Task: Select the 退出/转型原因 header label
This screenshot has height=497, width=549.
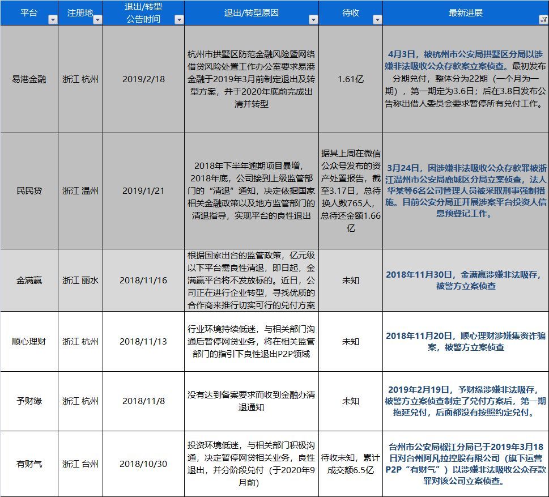Action: click(x=252, y=13)
